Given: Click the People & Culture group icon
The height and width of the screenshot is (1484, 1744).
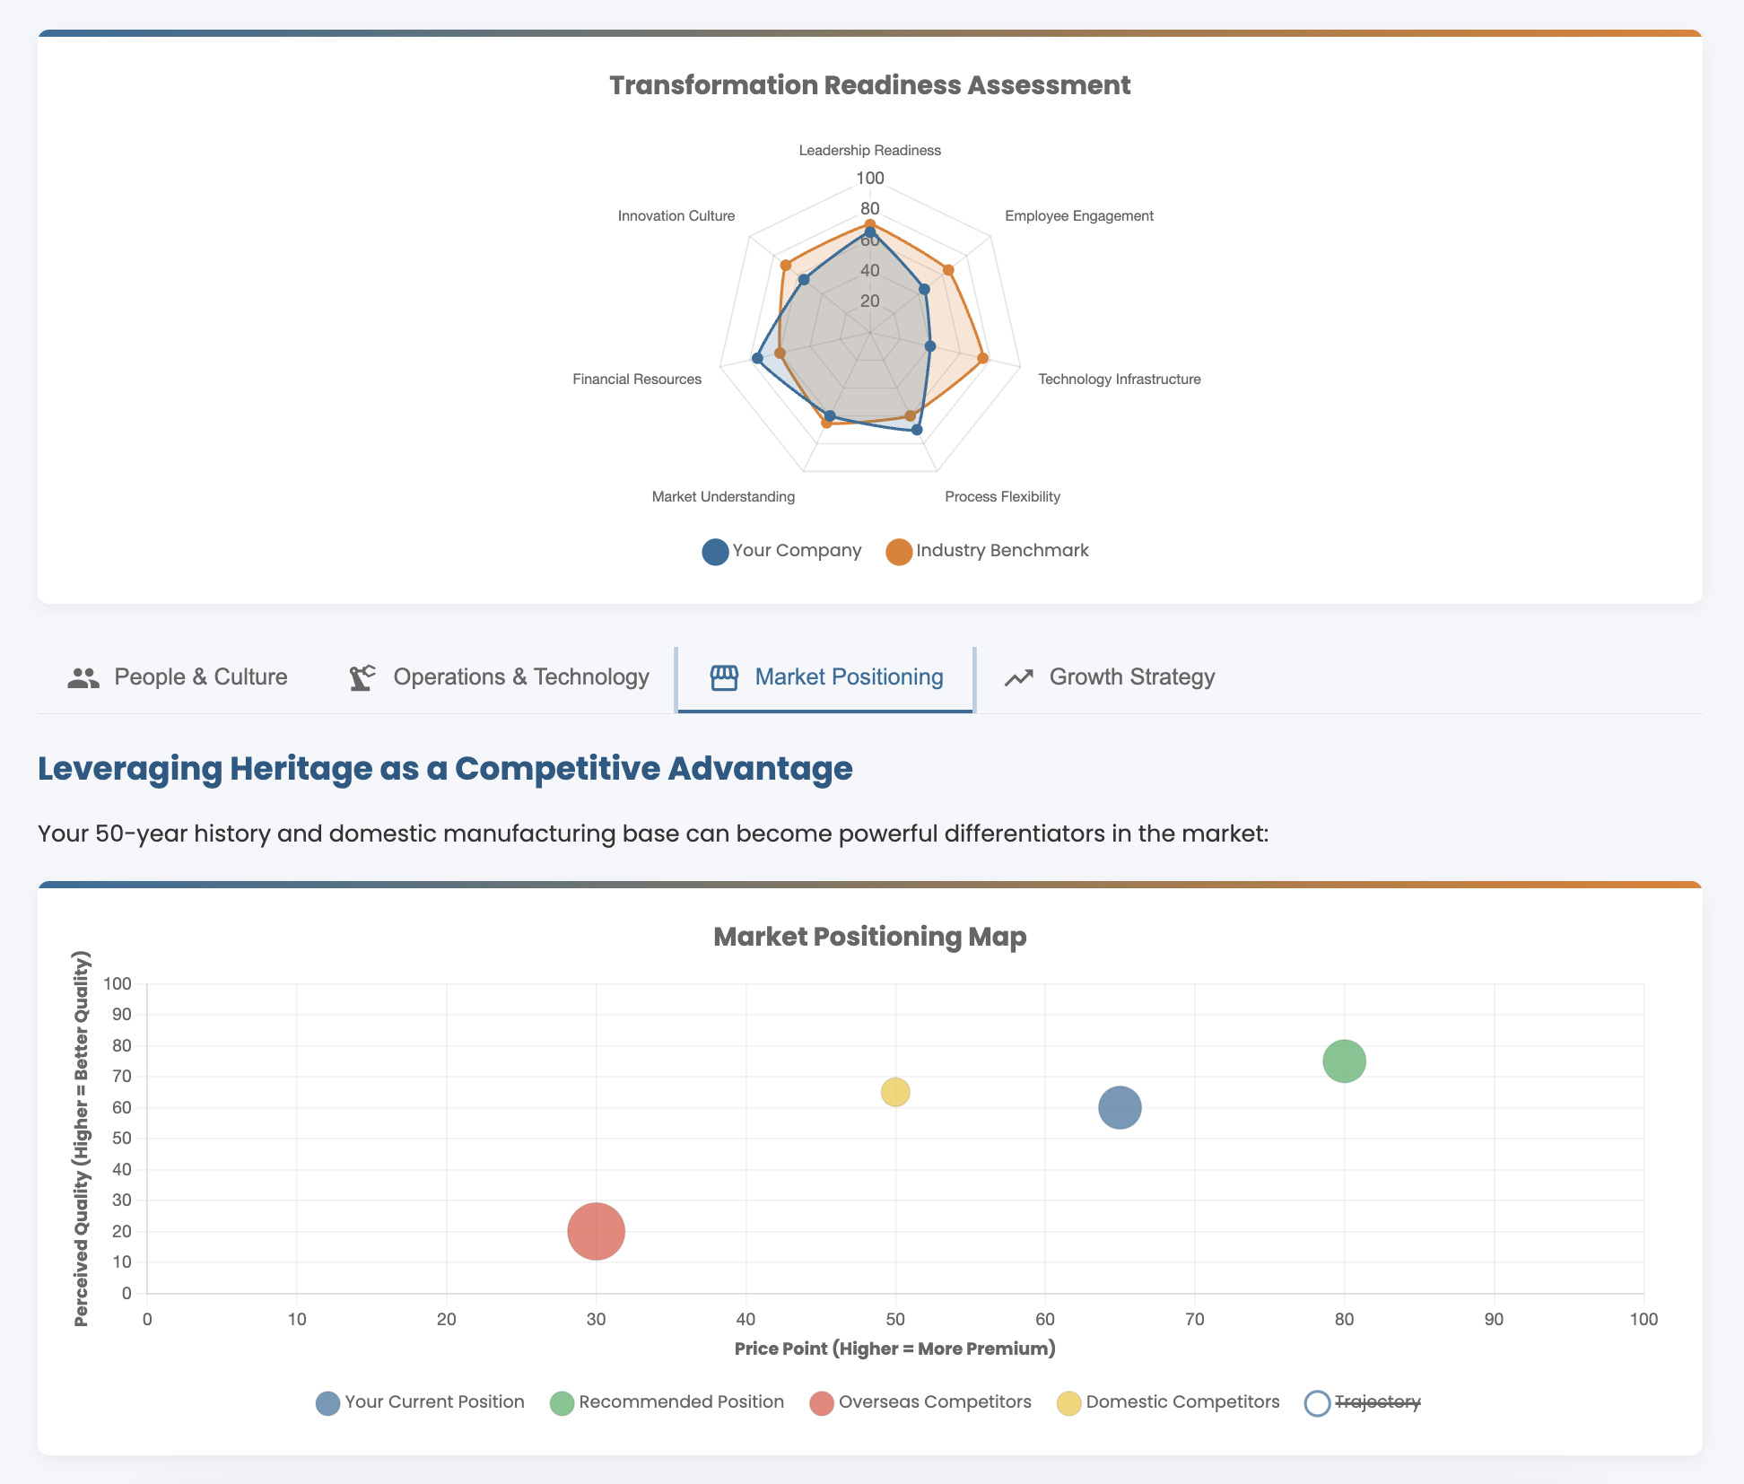Looking at the screenshot, I should coord(83,678).
